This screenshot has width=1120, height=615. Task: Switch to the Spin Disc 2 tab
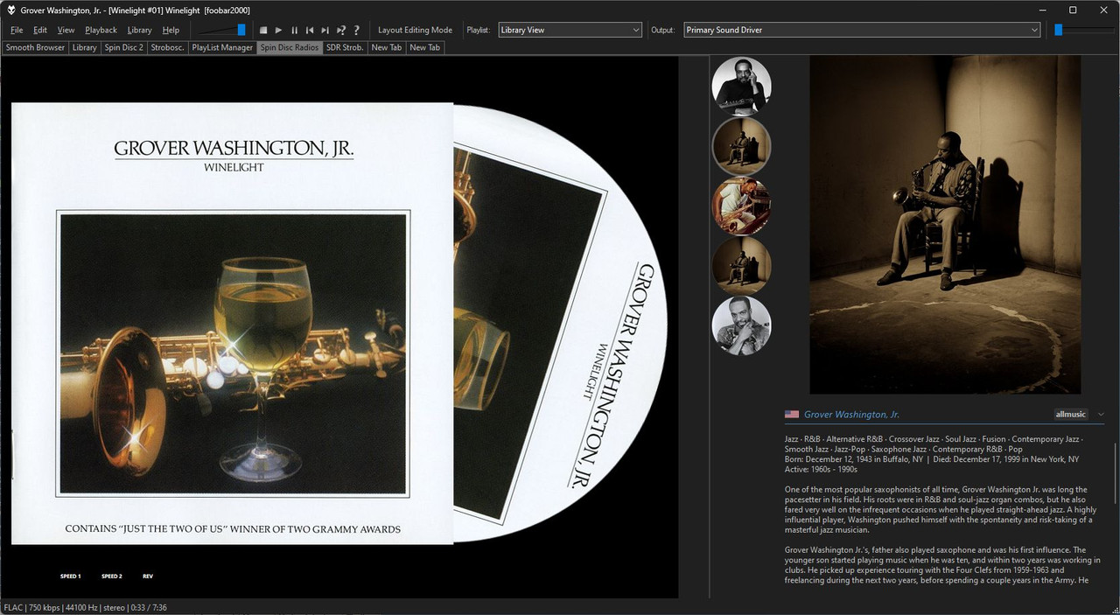[x=123, y=47]
